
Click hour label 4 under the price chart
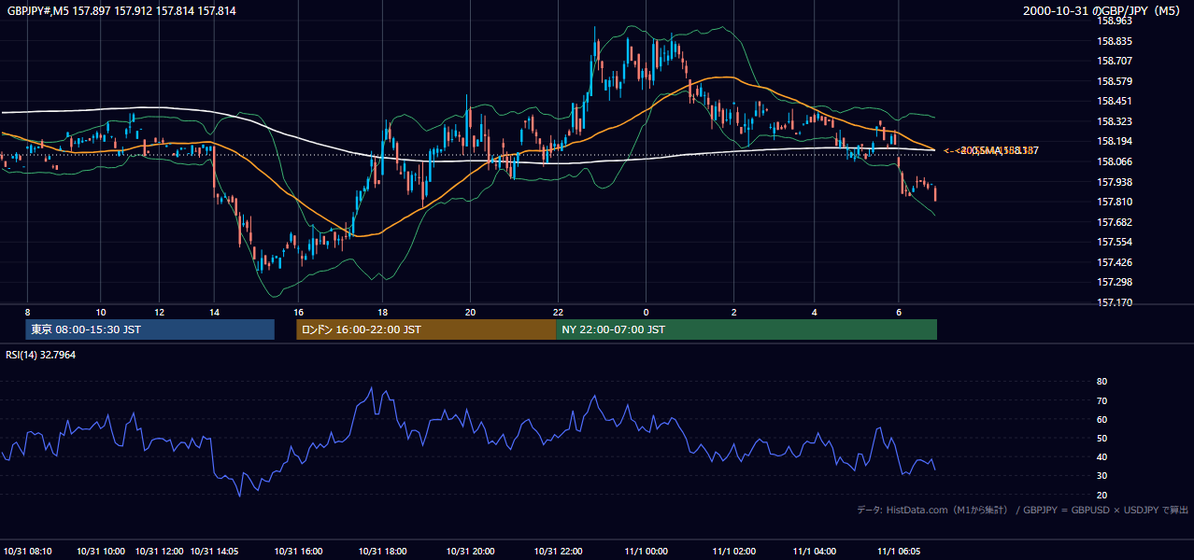814,313
